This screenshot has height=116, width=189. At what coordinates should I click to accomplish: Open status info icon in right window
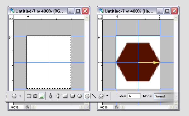coord(117,107)
